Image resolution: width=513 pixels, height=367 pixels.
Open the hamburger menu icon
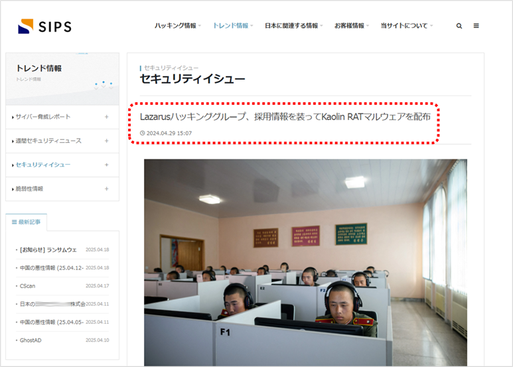pos(476,26)
